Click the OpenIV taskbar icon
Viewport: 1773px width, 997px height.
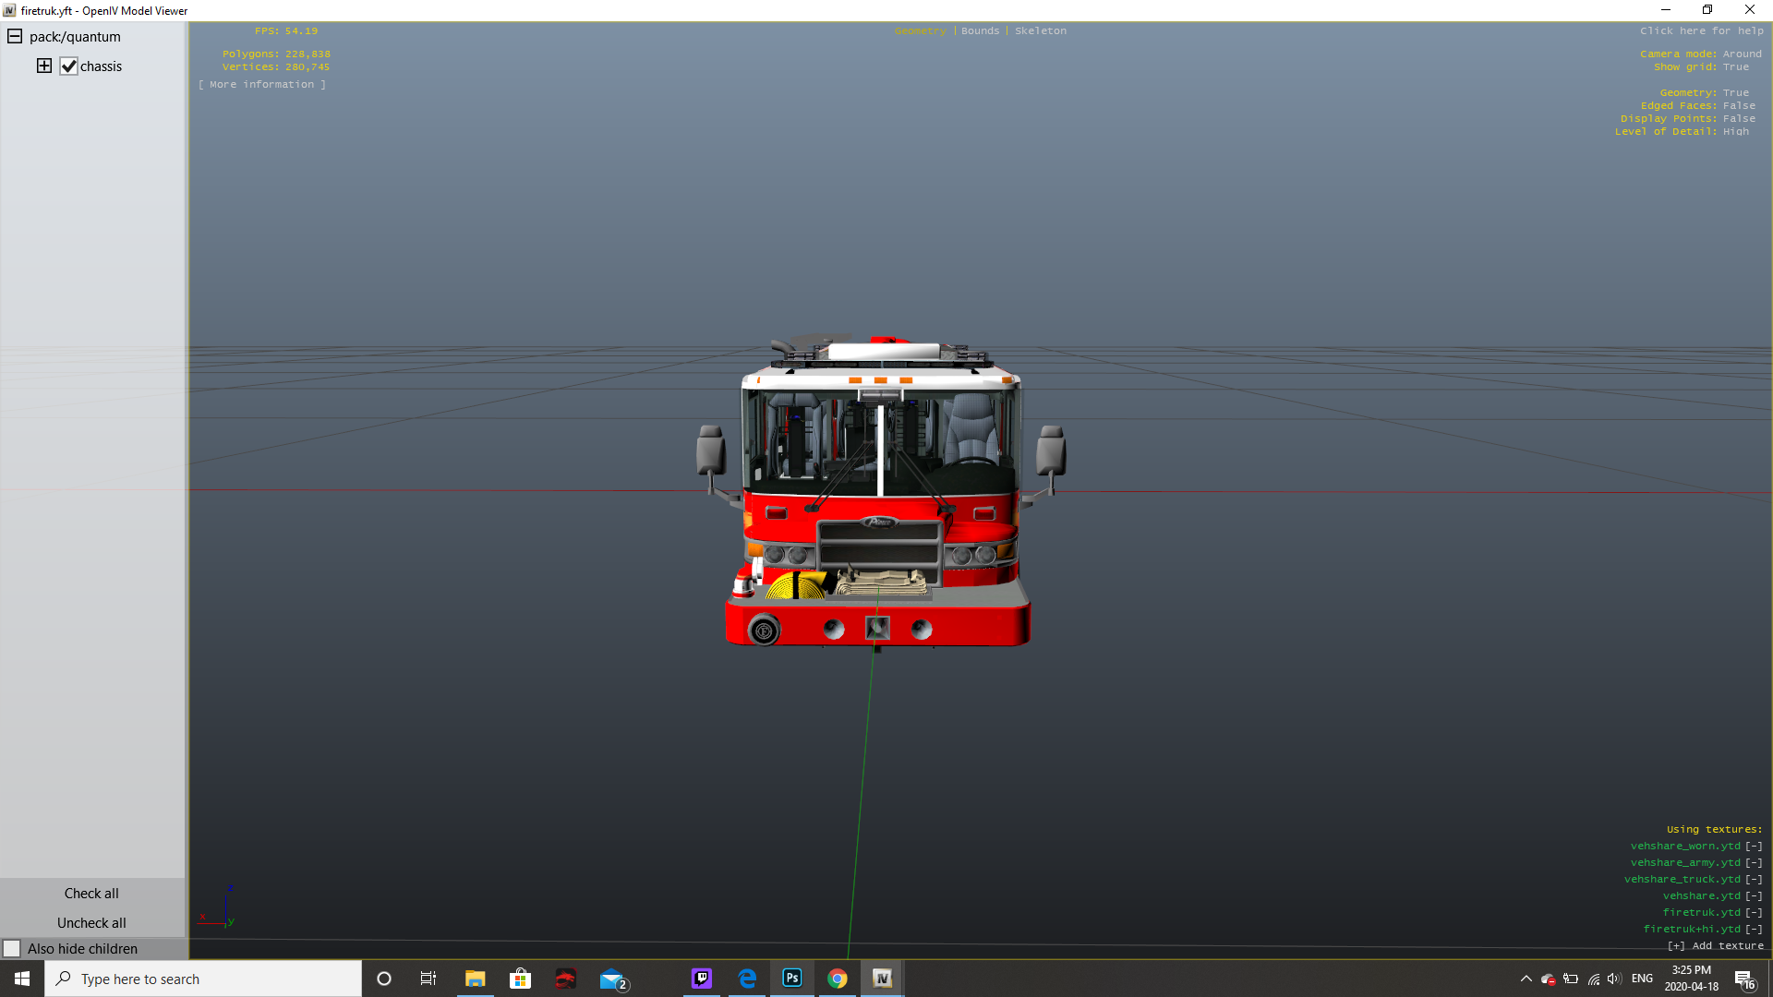point(882,979)
